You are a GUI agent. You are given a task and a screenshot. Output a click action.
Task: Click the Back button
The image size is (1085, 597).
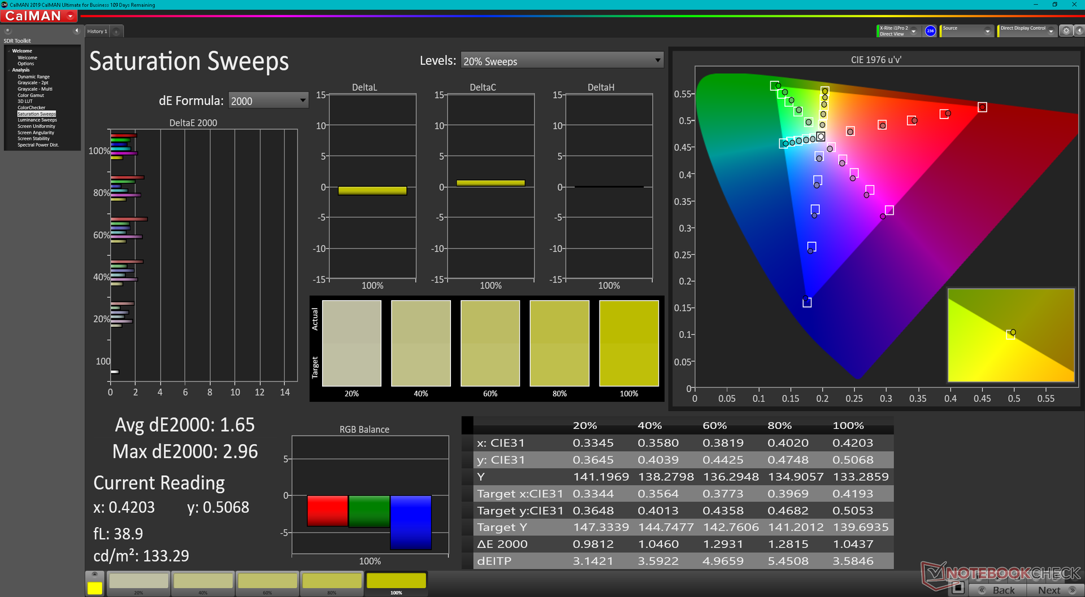(x=999, y=590)
